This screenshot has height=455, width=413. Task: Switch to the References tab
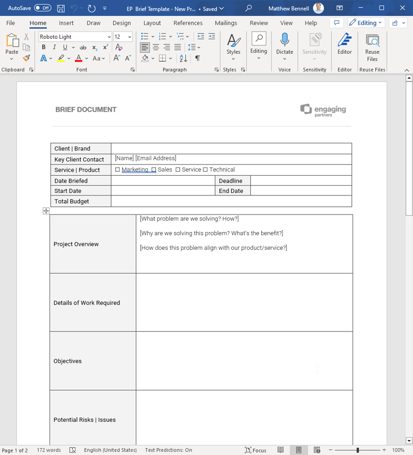pos(188,23)
